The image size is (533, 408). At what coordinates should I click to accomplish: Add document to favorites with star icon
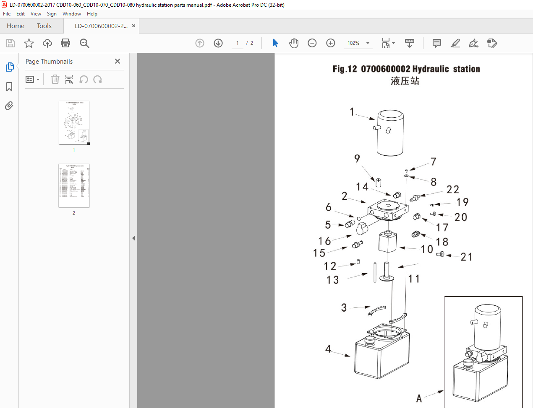(x=29, y=43)
